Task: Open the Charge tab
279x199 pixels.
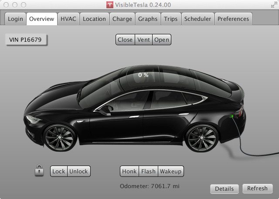Action: click(x=122, y=19)
